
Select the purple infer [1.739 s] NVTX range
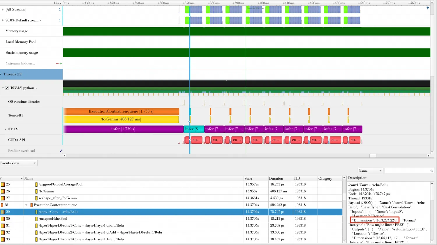point(123,129)
